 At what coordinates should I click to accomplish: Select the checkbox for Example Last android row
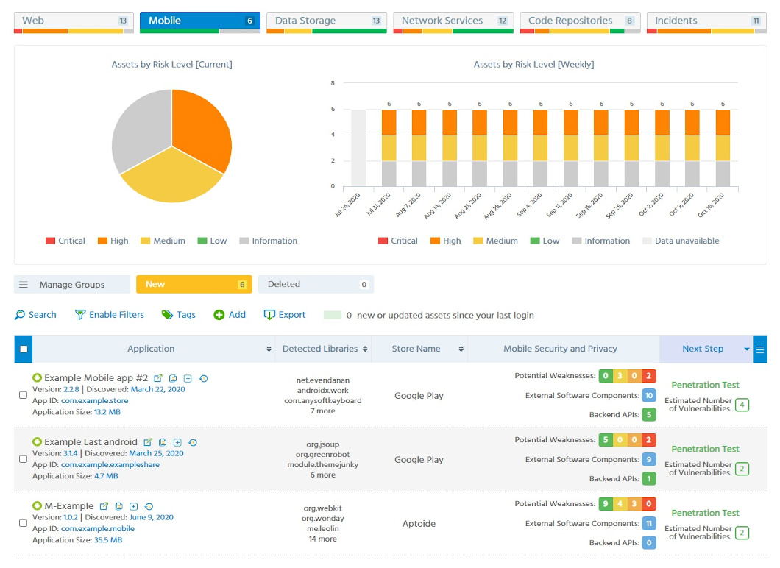pos(23,460)
